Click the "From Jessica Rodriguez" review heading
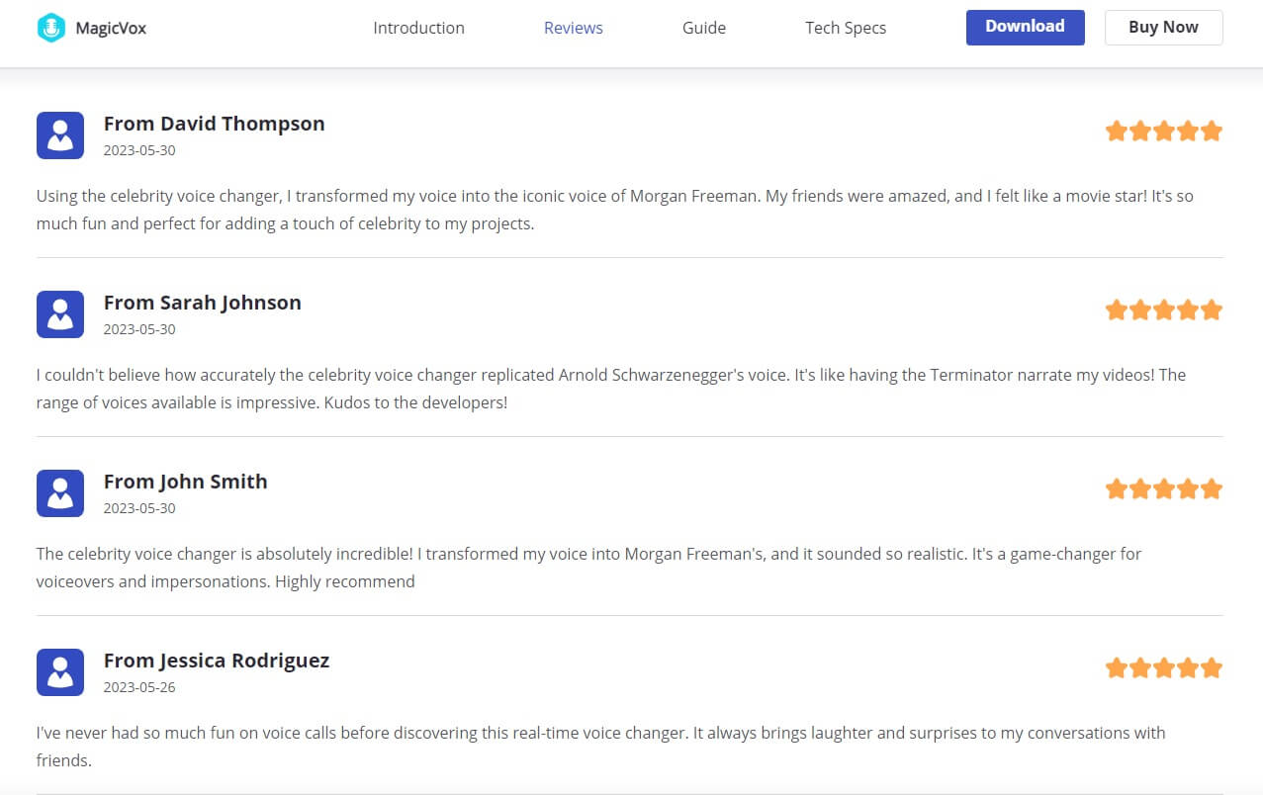Viewport: 1263px width, 795px height. tap(216, 661)
